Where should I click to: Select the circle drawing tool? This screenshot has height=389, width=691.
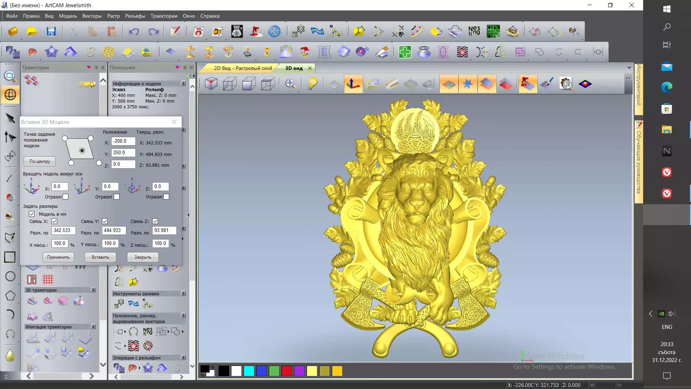point(10,276)
